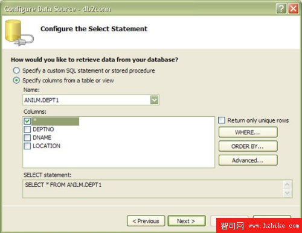This screenshot has width=302, height=233.
Task: Check the LOCATION column checkbox
Action: (x=27, y=146)
